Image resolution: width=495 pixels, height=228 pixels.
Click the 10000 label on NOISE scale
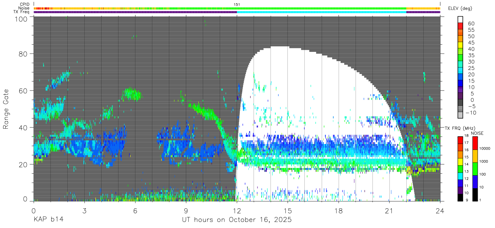pos(486,148)
